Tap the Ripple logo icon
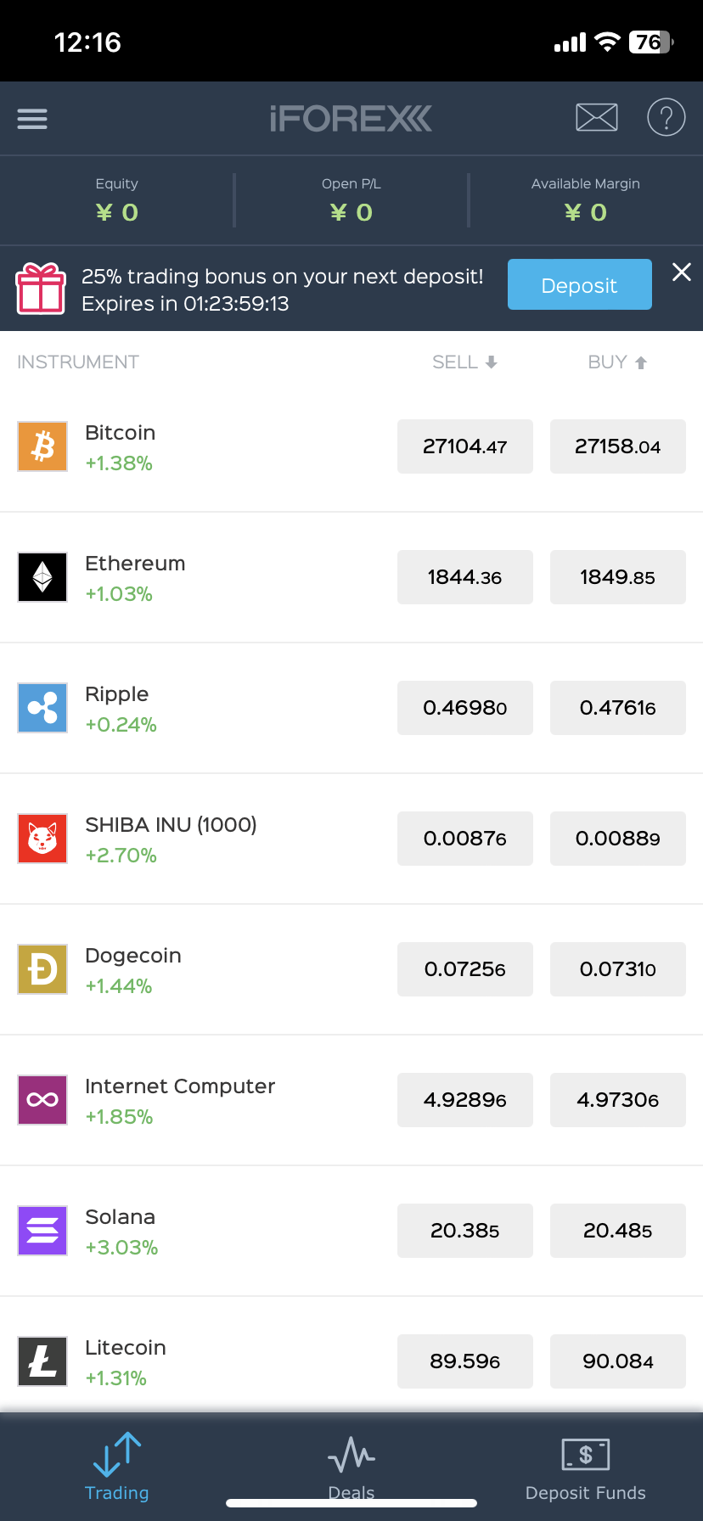The width and height of the screenshot is (703, 1521). tap(42, 708)
